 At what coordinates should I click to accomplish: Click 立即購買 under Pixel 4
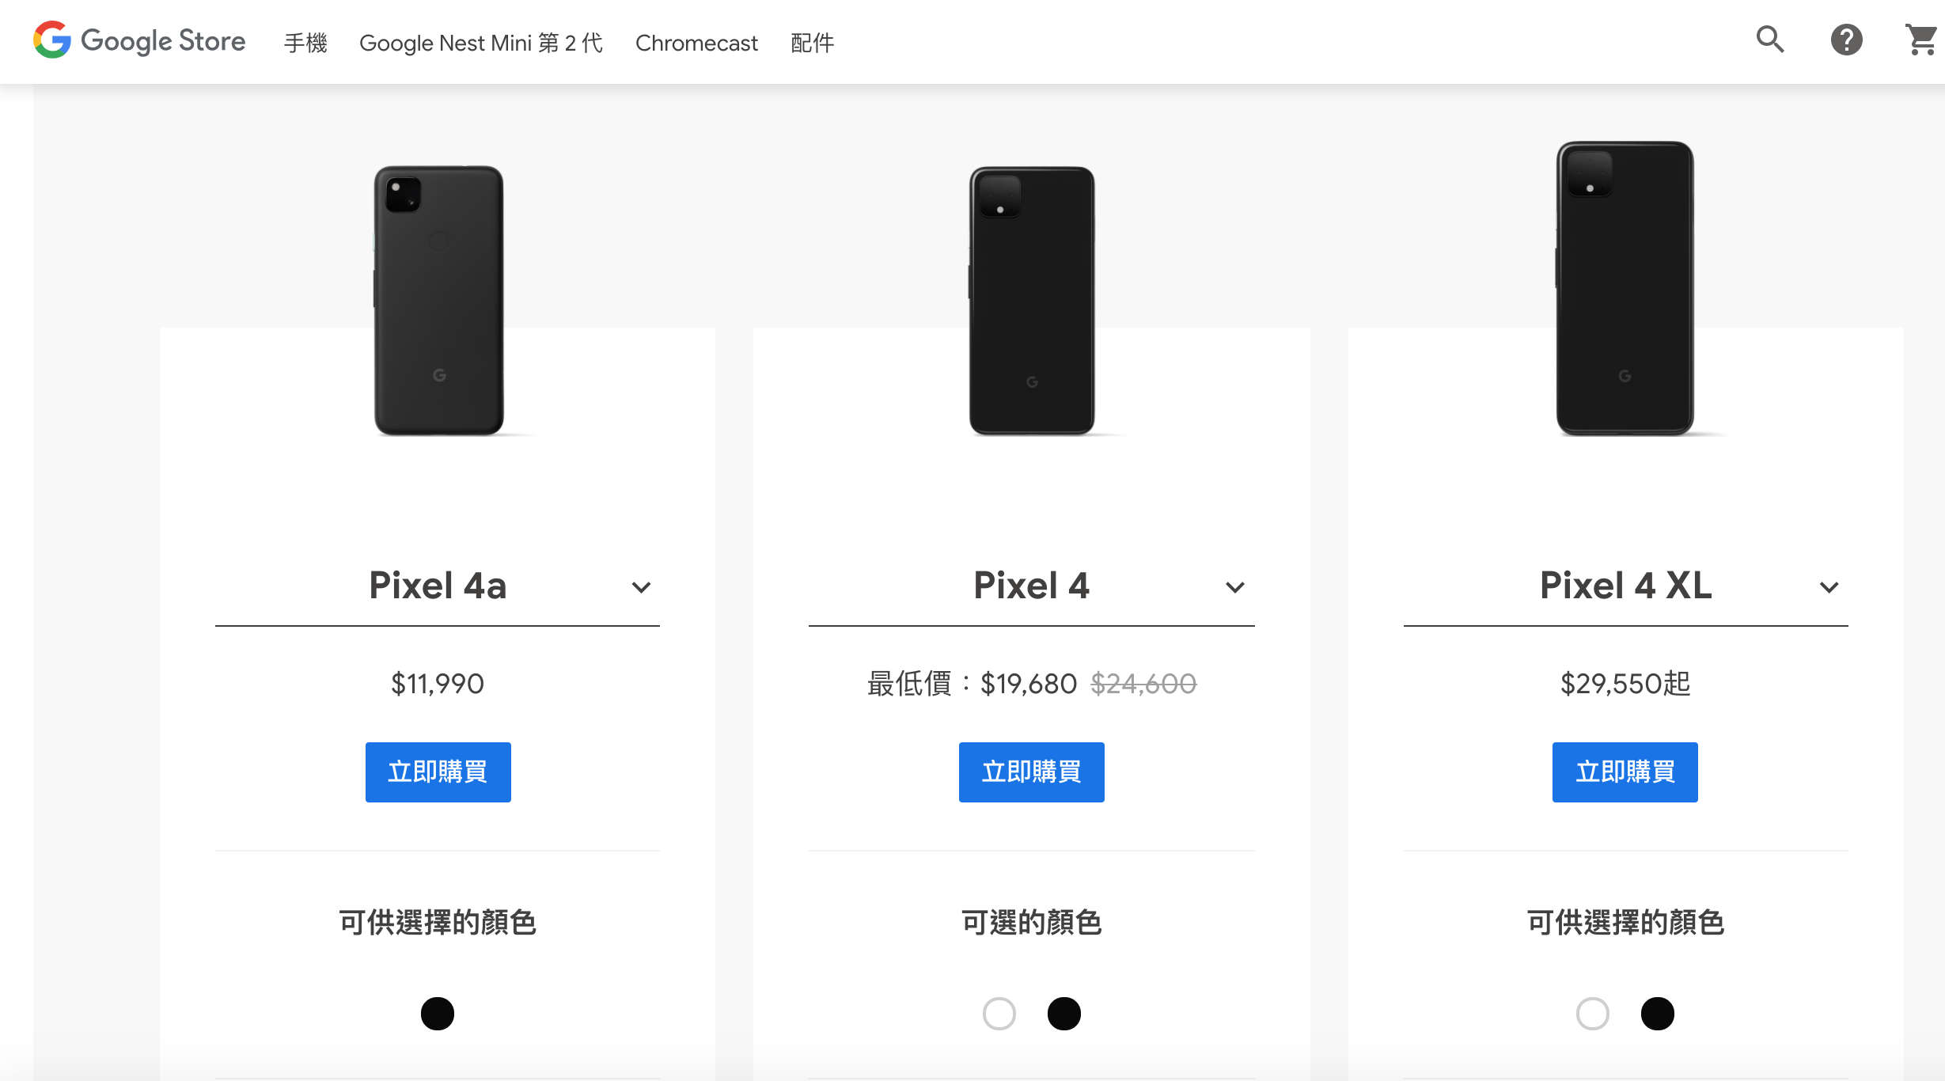(1031, 772)
